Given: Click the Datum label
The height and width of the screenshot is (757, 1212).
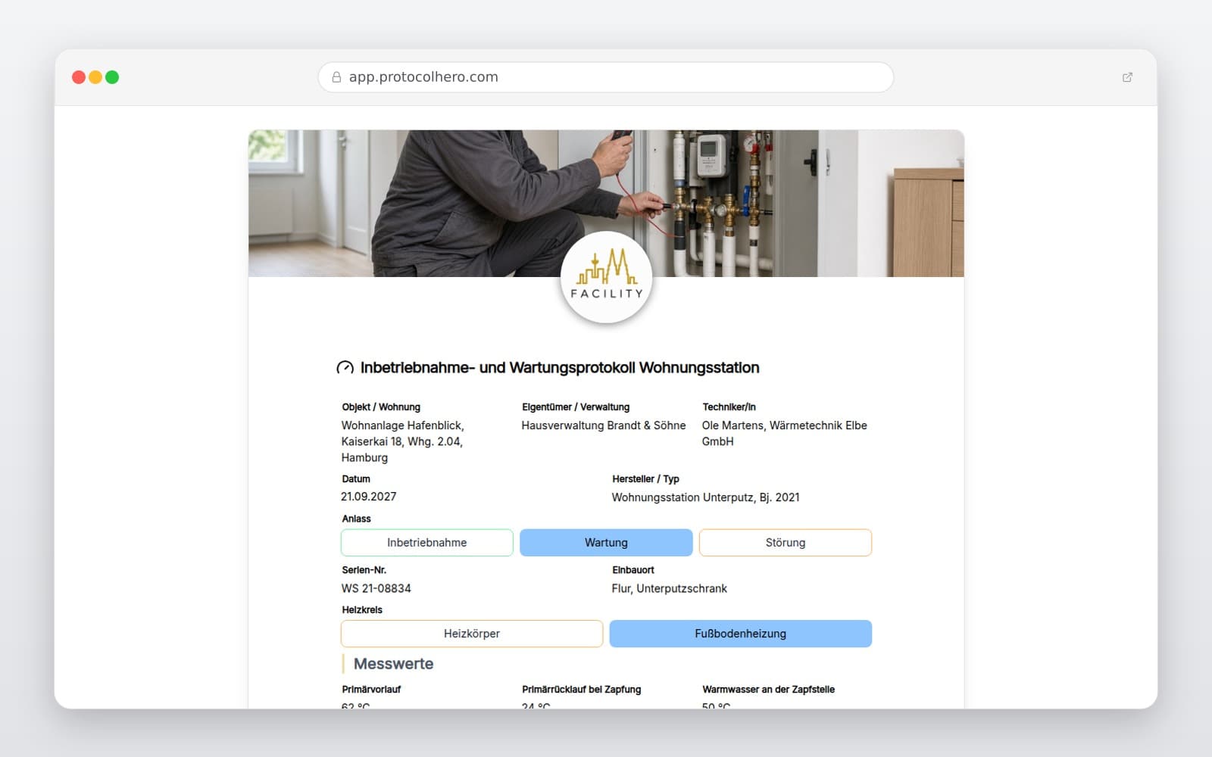Looking at the screenshot, I should pyautogui.click(x=356, y=479).
